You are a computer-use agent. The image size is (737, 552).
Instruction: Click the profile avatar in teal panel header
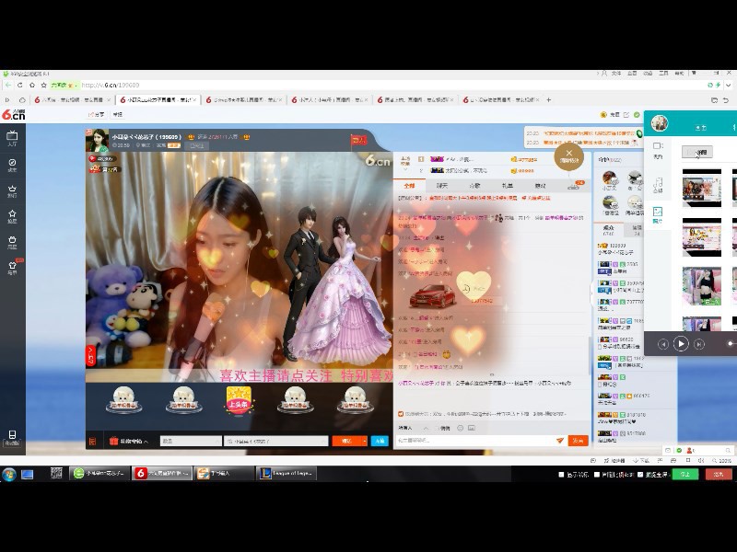[x=660, y=123]
